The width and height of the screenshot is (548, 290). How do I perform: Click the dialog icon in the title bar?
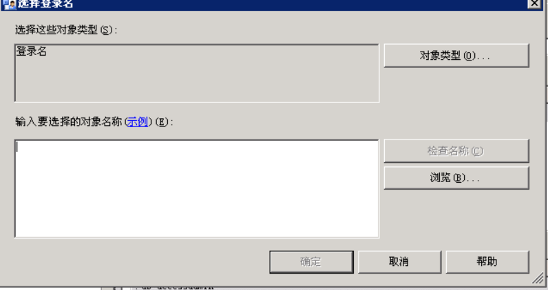[x=10, y=4]
